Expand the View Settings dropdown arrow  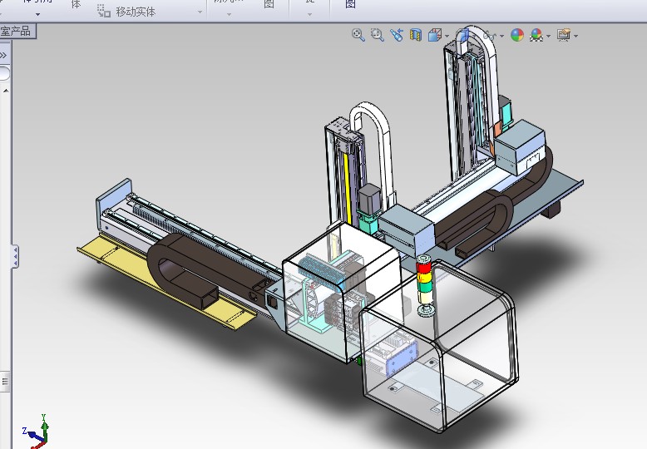[576, 37]
